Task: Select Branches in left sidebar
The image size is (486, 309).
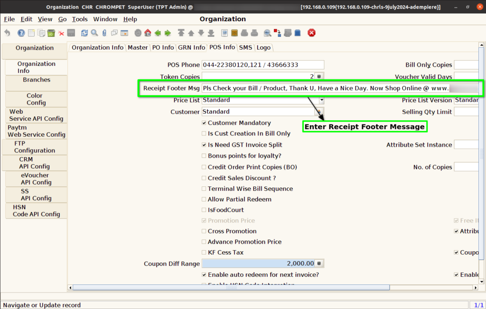Action: (x=36, y=83)
